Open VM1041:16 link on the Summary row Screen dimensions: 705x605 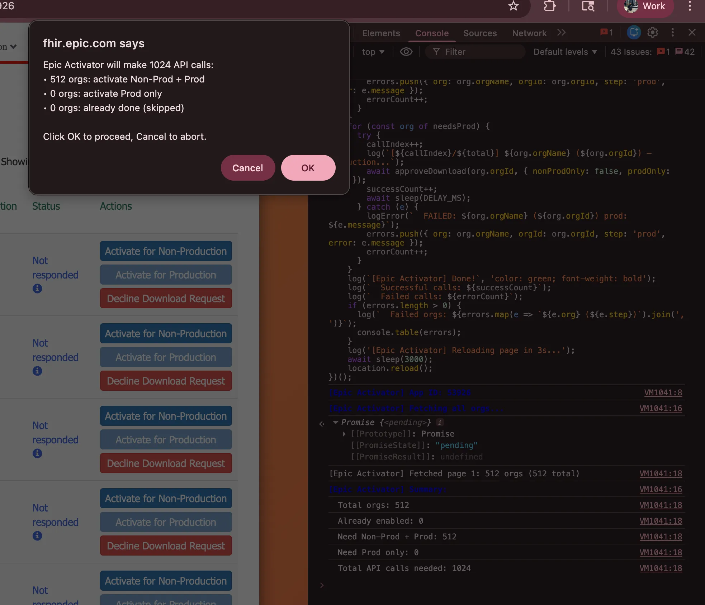pyautogui.click(x=661, y=489)
